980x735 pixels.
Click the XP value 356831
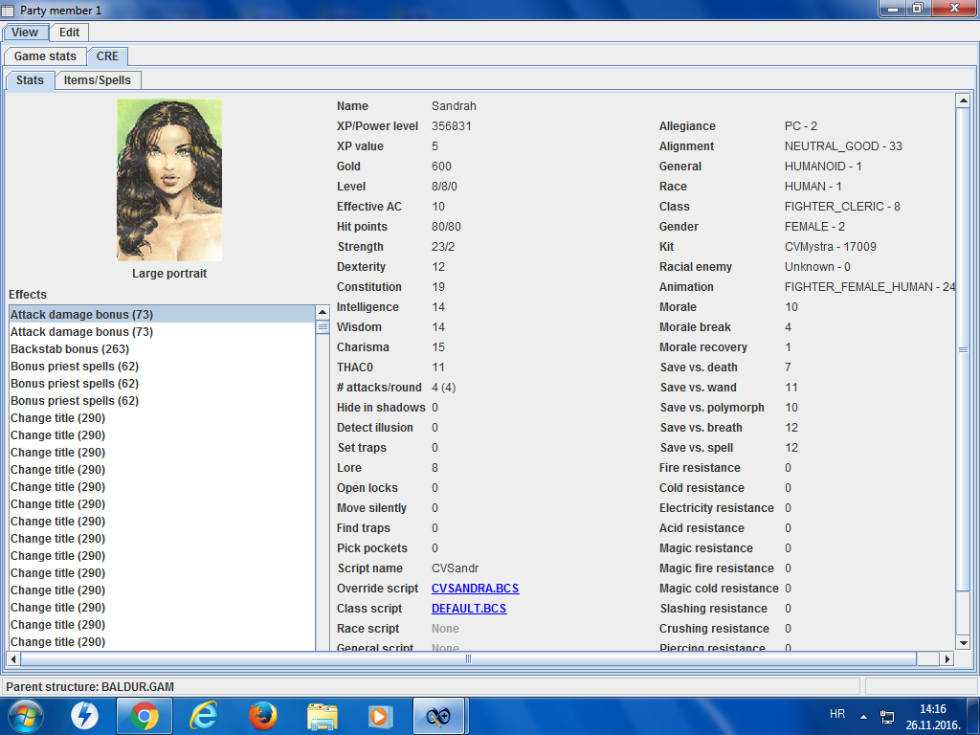(452, 126)
